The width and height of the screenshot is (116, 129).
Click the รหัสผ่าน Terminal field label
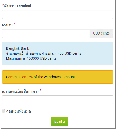(16, 6)
